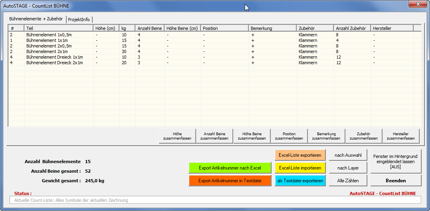
Task: Click Hersteller zusammenfassen button
Action: [400, 136]
